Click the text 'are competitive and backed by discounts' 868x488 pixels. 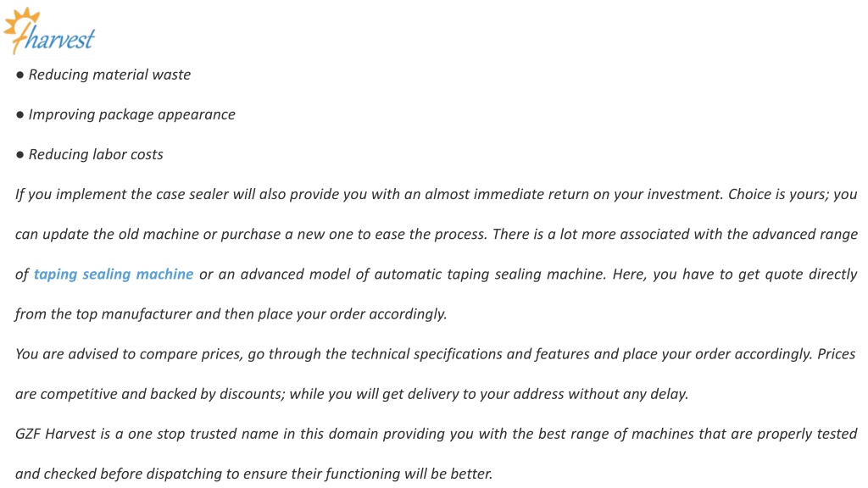click(x=149, y=394)
